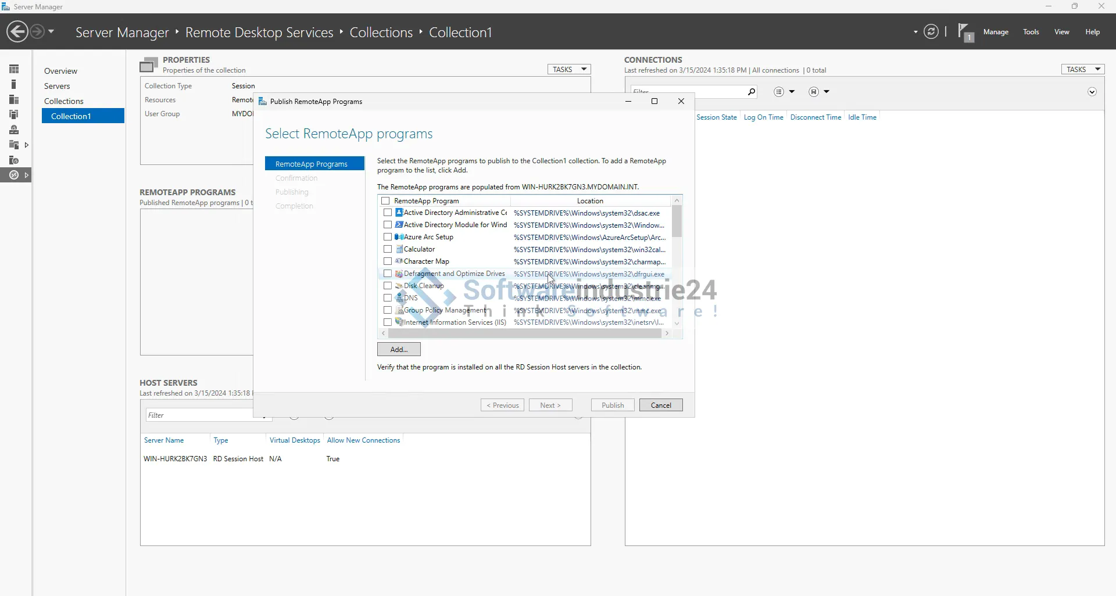Open the Manage menu
Image resolution: width=1116 pixels, height=596 pixels.
995,32
